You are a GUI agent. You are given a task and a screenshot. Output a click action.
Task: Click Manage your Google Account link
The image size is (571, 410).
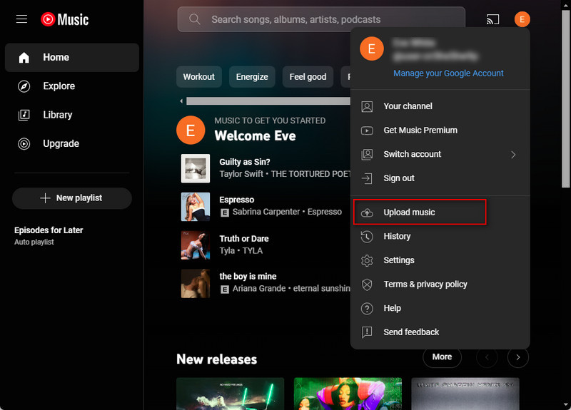click(x=448, y=73)
